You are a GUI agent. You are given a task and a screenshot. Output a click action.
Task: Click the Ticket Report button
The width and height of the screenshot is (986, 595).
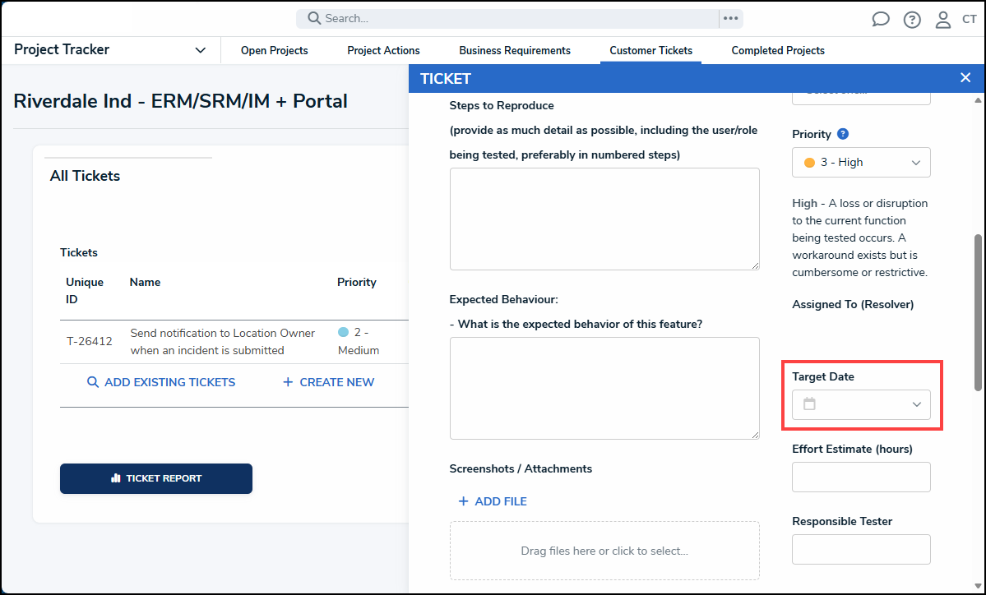pyautogui.click(x=156, y=478)
